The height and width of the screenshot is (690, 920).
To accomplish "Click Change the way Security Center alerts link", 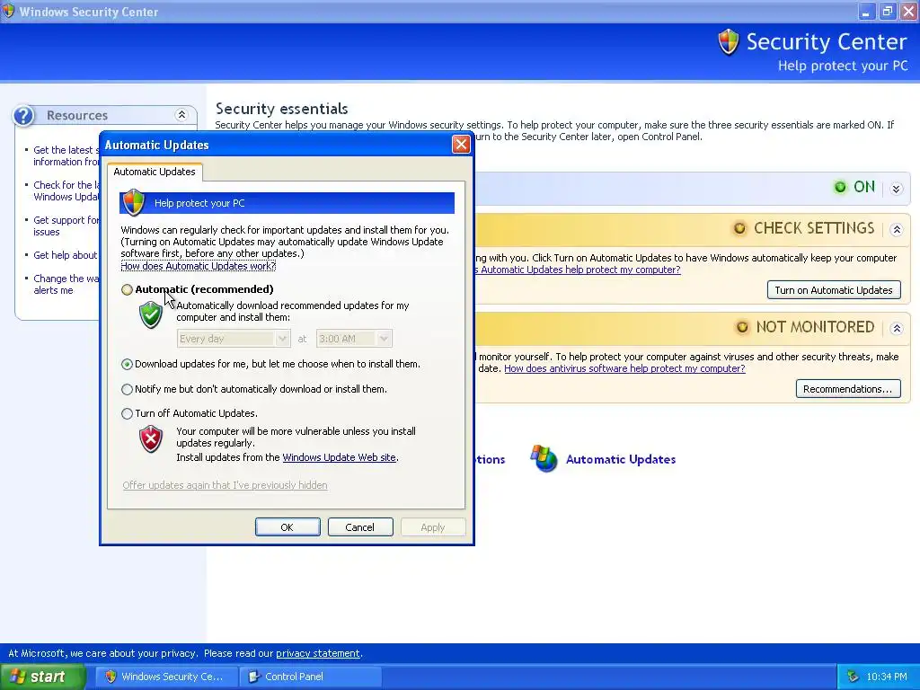I will [x=66, y=285].
